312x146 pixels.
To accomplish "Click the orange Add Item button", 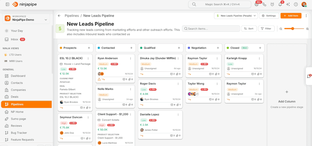I will pyautogui.click(x=291, y=16).
